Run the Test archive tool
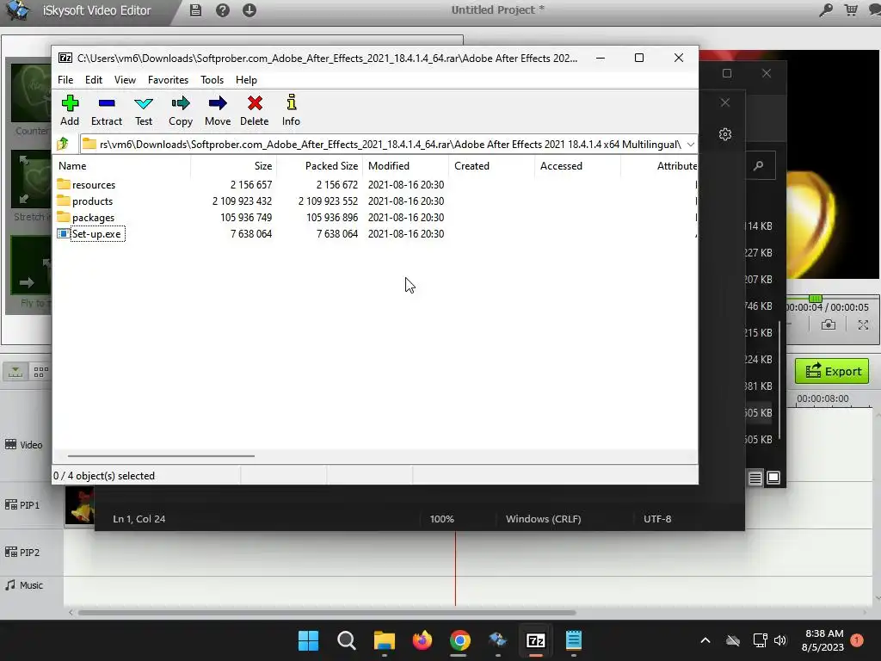Image resolution: width=881 pixels, height=661 pixels. tap(144, 110)
